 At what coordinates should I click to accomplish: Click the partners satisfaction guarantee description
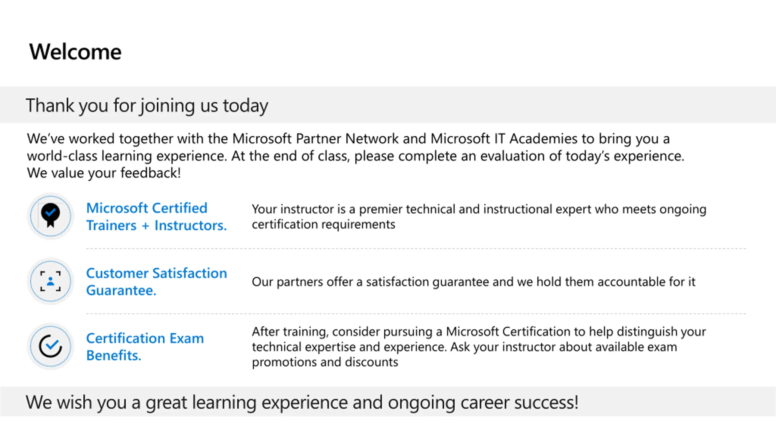(x=473, y=282)
